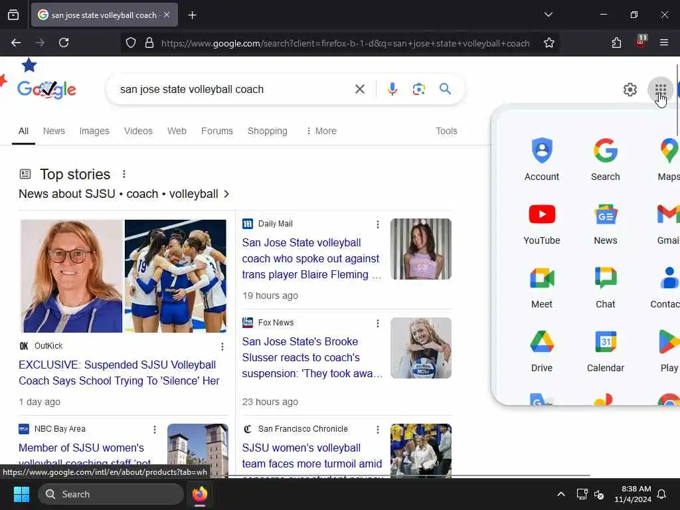This screenshot has width=680, height=510.
Task: Switch to the News results tab
Action: click(x=54, y=131)
